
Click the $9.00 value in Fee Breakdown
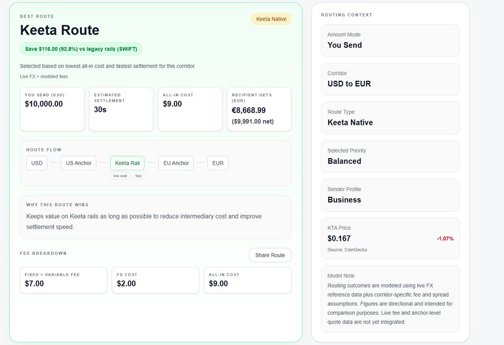218,284
